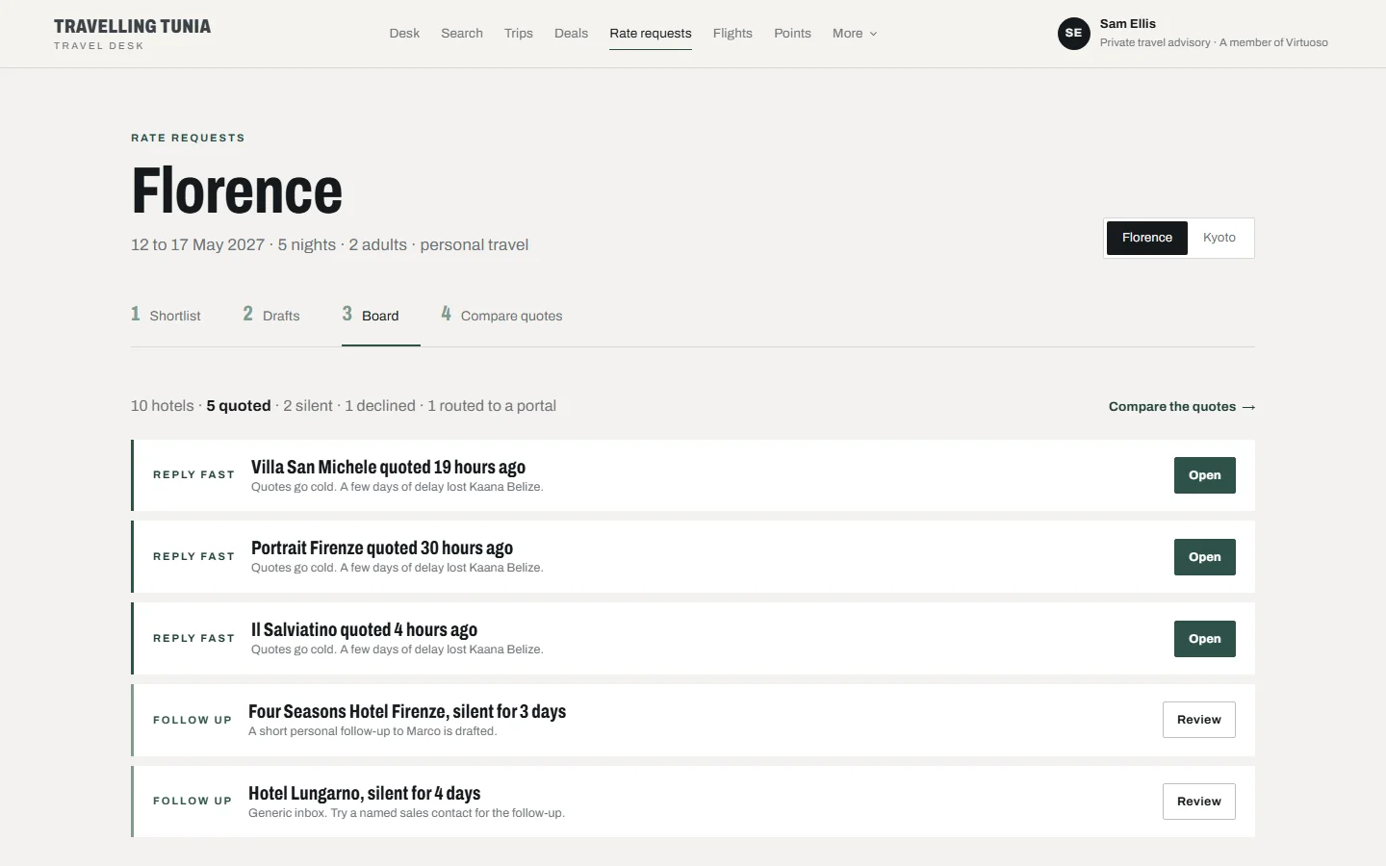
Task: Click the Marco follow-up drafted note
Action: click(x=372, y=731)
